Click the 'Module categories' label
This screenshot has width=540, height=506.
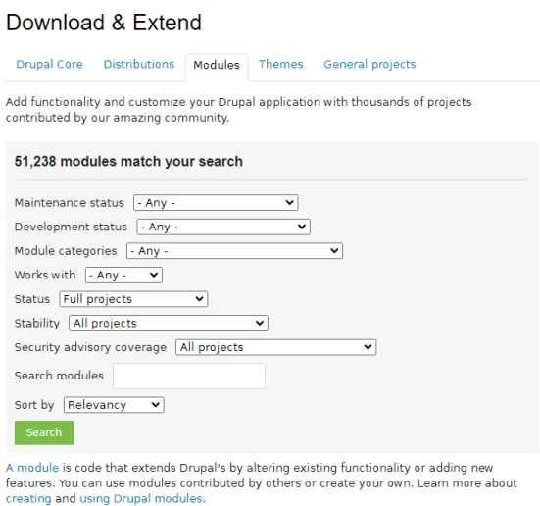click(x=66, y=251)
